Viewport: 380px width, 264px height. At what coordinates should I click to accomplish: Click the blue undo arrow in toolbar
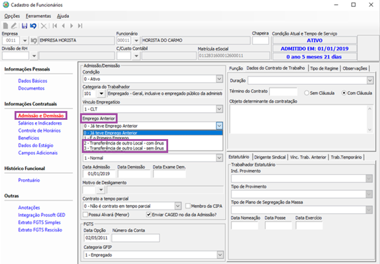pyautogui.click(x=33, y=26)
